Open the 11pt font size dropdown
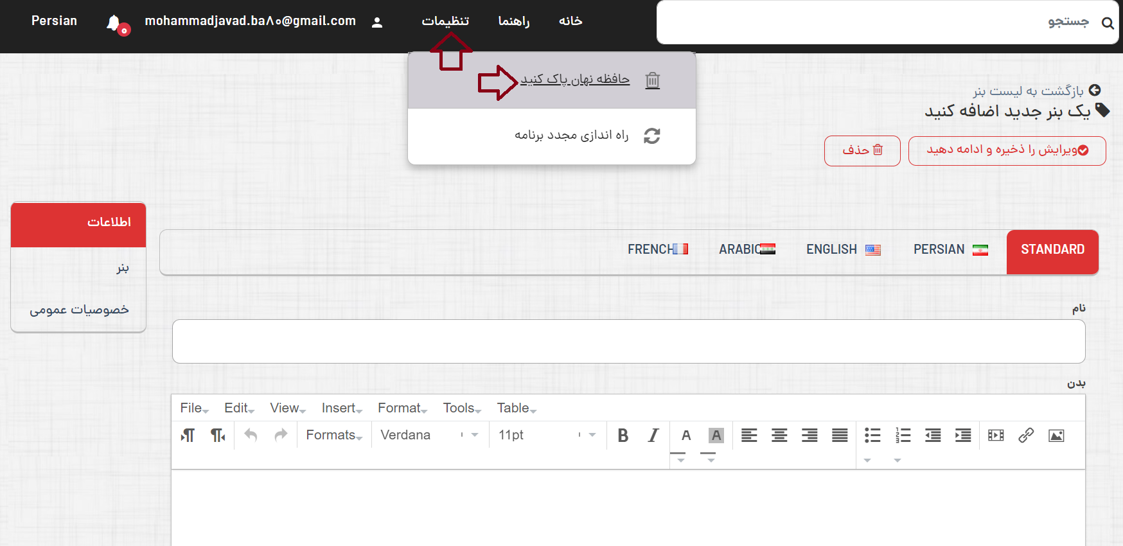 [547, 435]
